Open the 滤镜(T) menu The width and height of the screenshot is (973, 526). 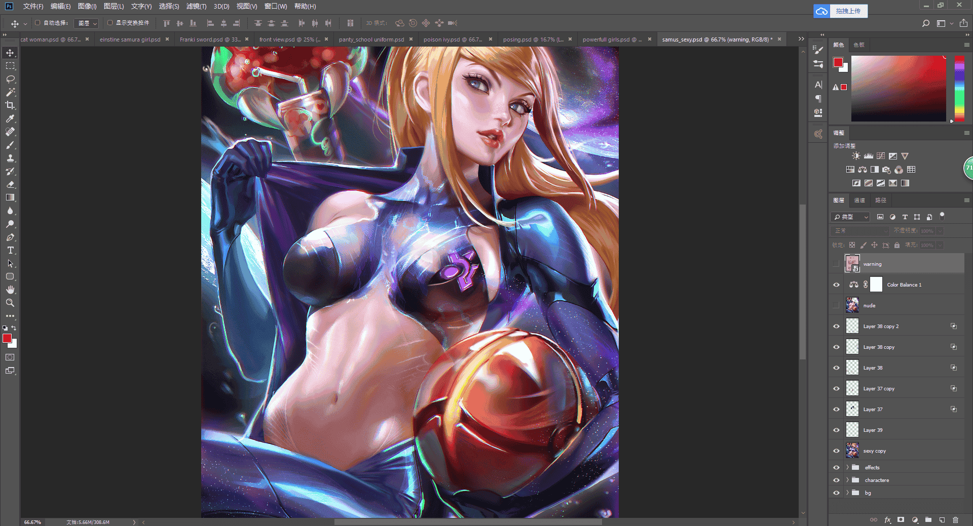[196, 6]
